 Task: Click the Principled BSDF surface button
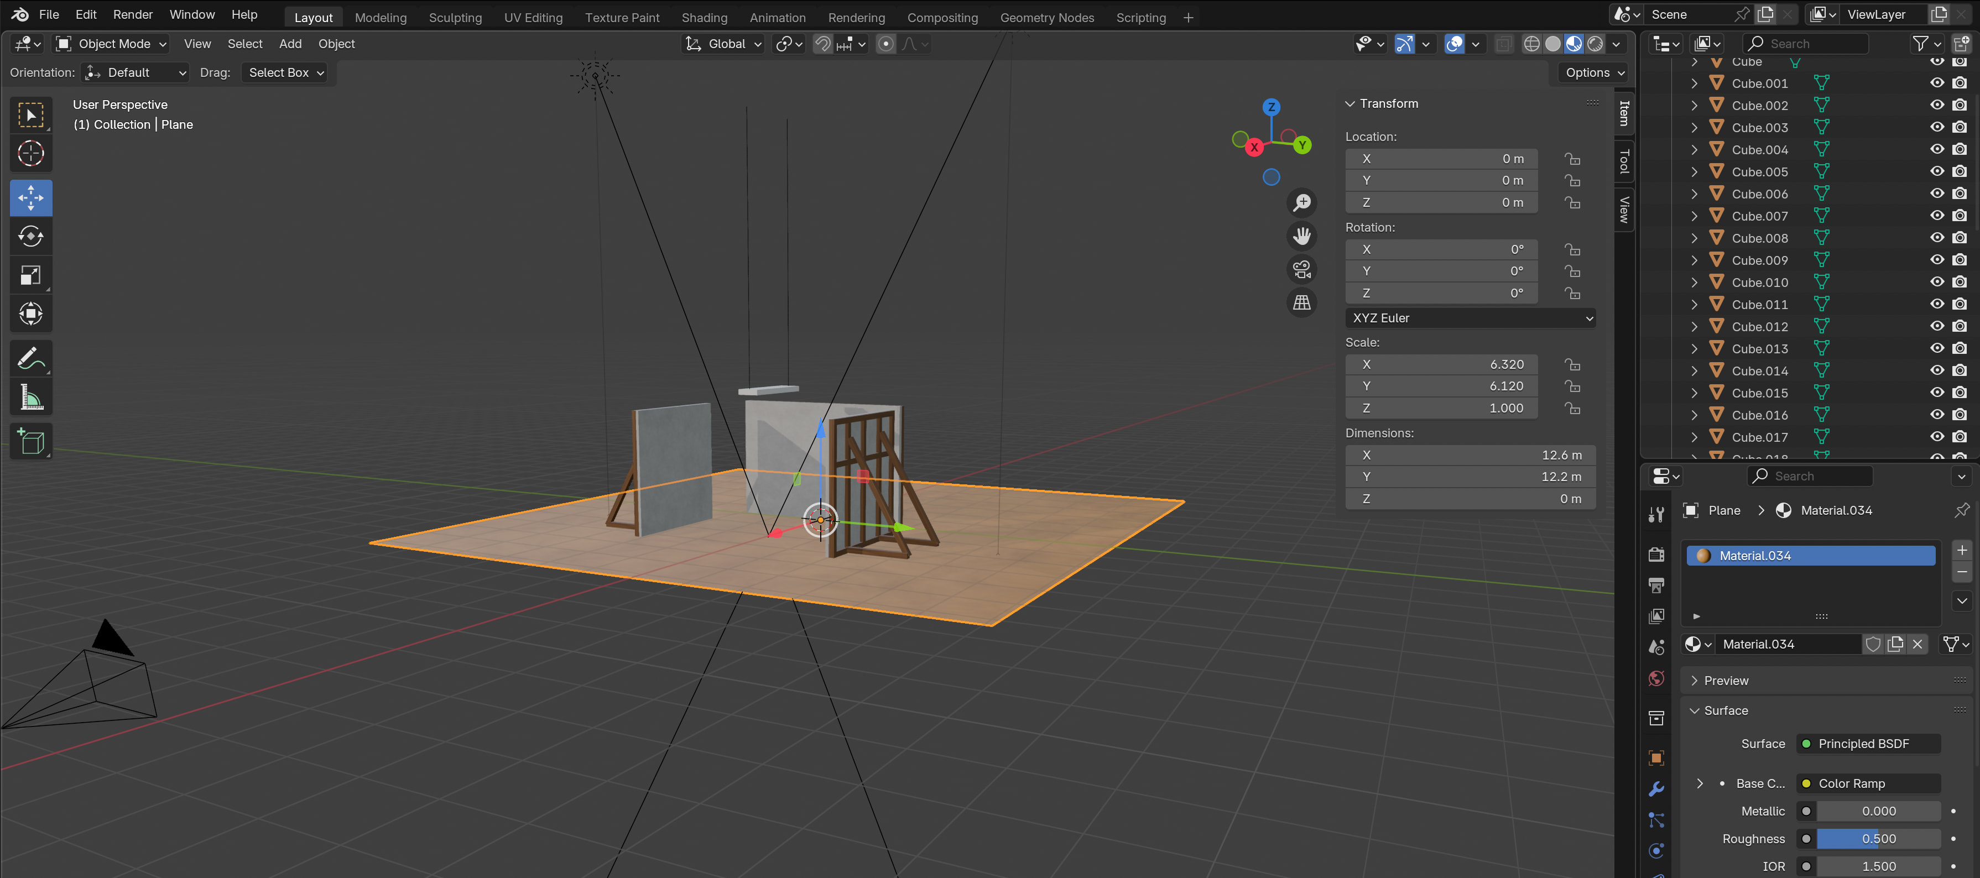coord(1868,744)
